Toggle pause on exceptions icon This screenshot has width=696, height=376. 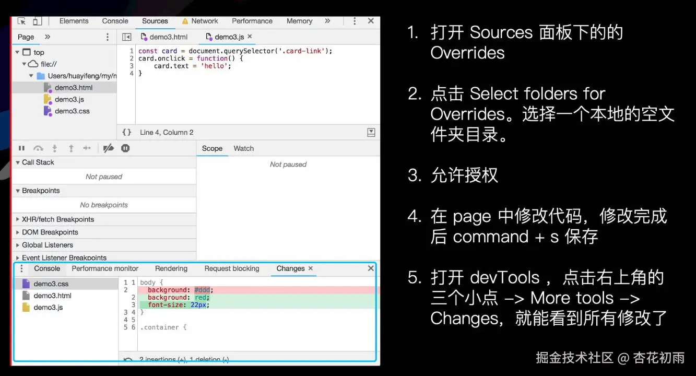coord(125,149)
